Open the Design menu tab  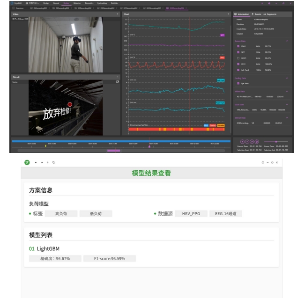coord(46,3)
